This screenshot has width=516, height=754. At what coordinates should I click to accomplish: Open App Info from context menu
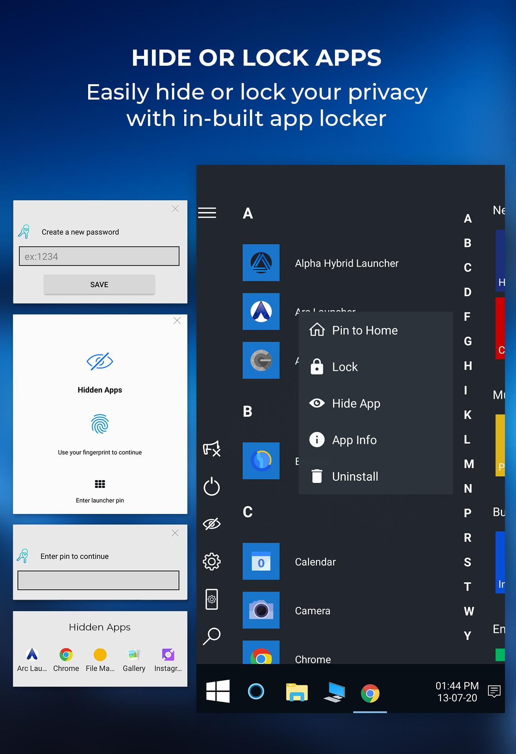click(x=354, y=440)
